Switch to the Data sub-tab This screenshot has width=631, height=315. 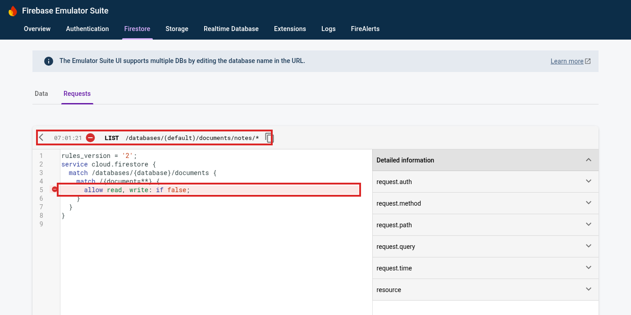[41, 94]
